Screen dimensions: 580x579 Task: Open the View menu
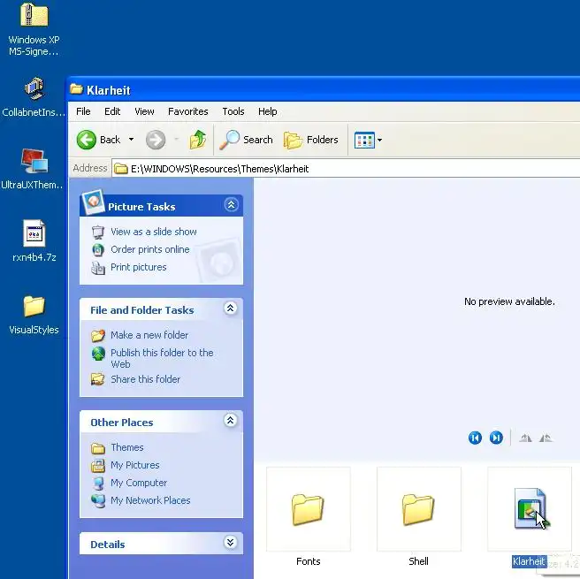tap(144, 111)
